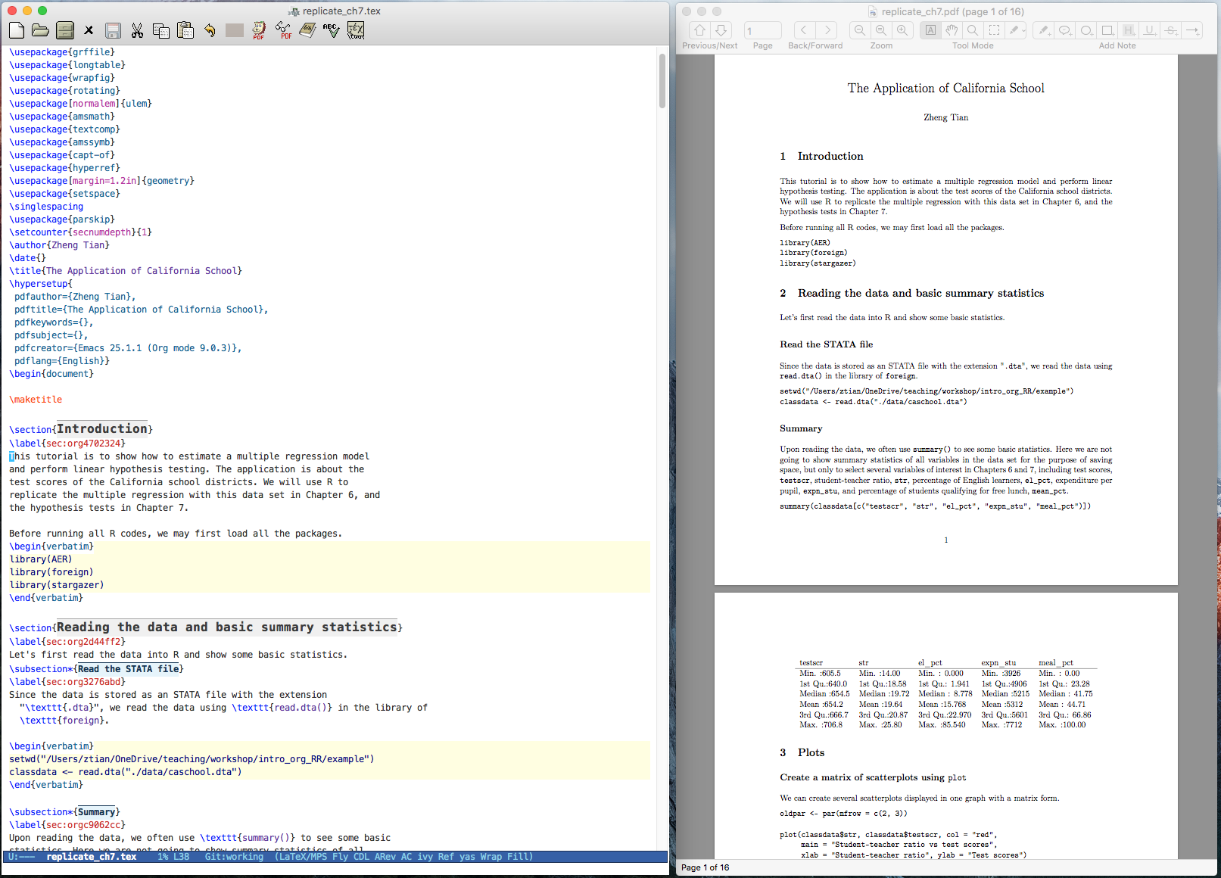Select the magnify tool mode
The image size is (1221, 878).
(973, 30)
